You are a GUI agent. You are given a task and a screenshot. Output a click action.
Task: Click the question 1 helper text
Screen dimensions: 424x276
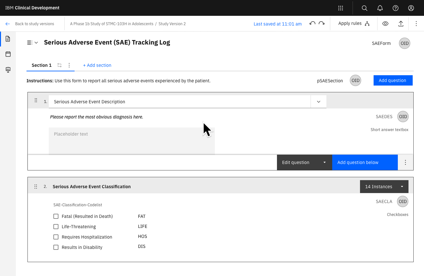pos(97,117)
